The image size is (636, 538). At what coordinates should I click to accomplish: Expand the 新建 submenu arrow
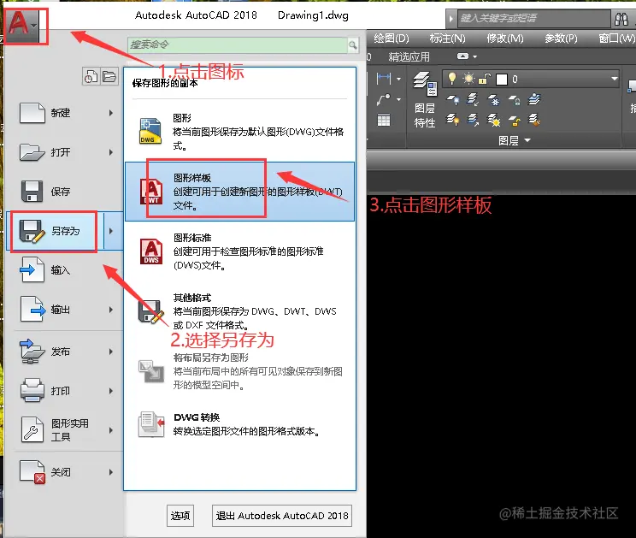click(111, 113)
